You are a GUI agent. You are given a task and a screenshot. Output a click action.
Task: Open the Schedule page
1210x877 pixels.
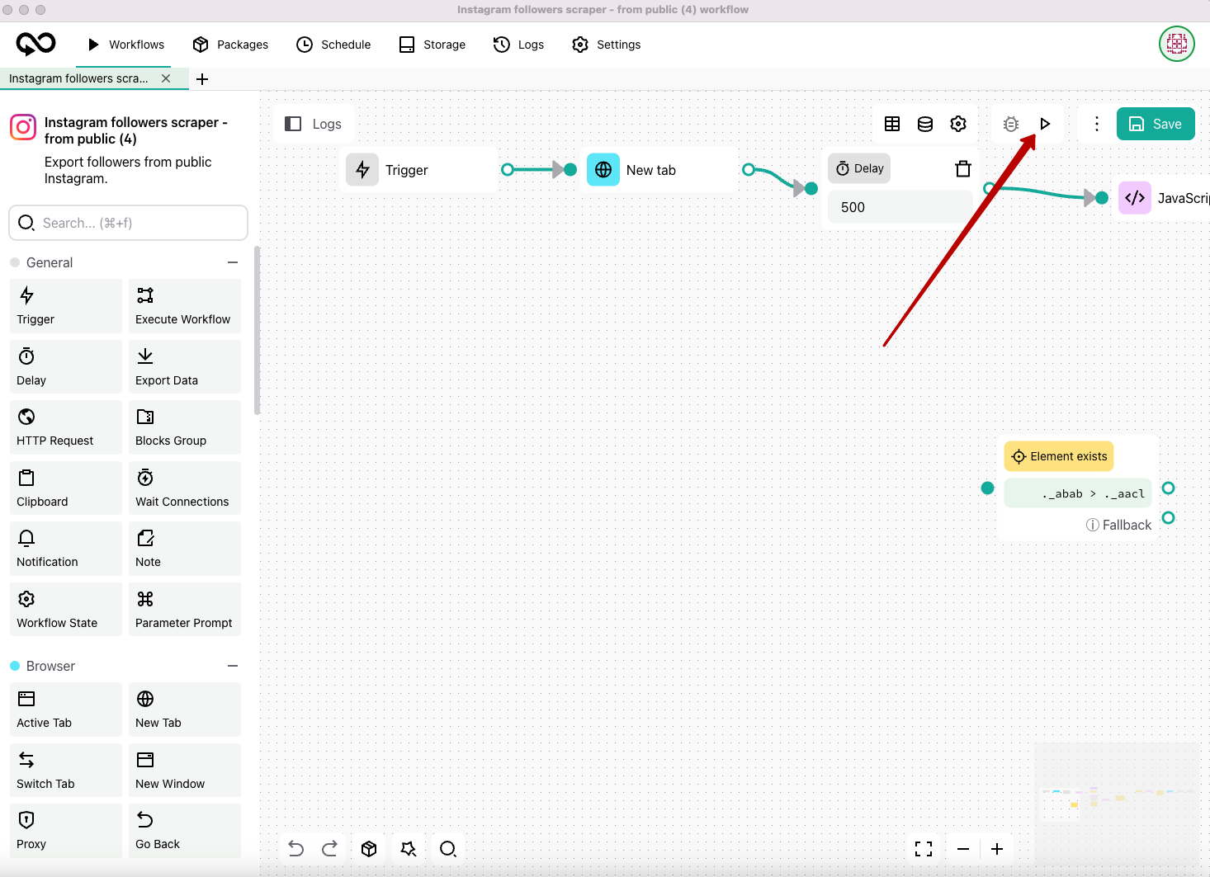(333, 45)
